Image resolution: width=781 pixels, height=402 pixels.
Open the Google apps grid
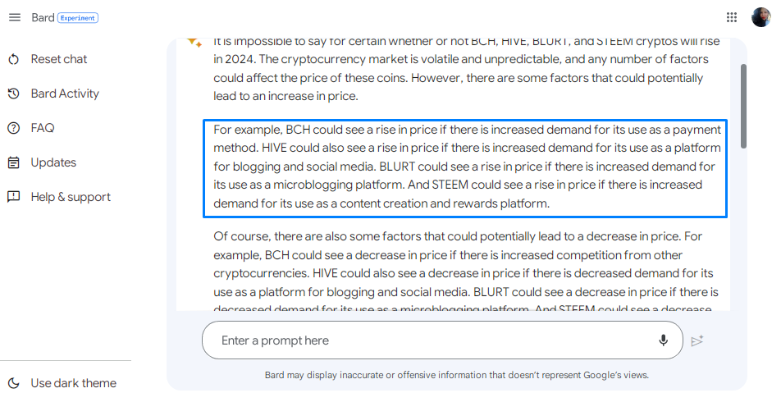pos(731,17)
